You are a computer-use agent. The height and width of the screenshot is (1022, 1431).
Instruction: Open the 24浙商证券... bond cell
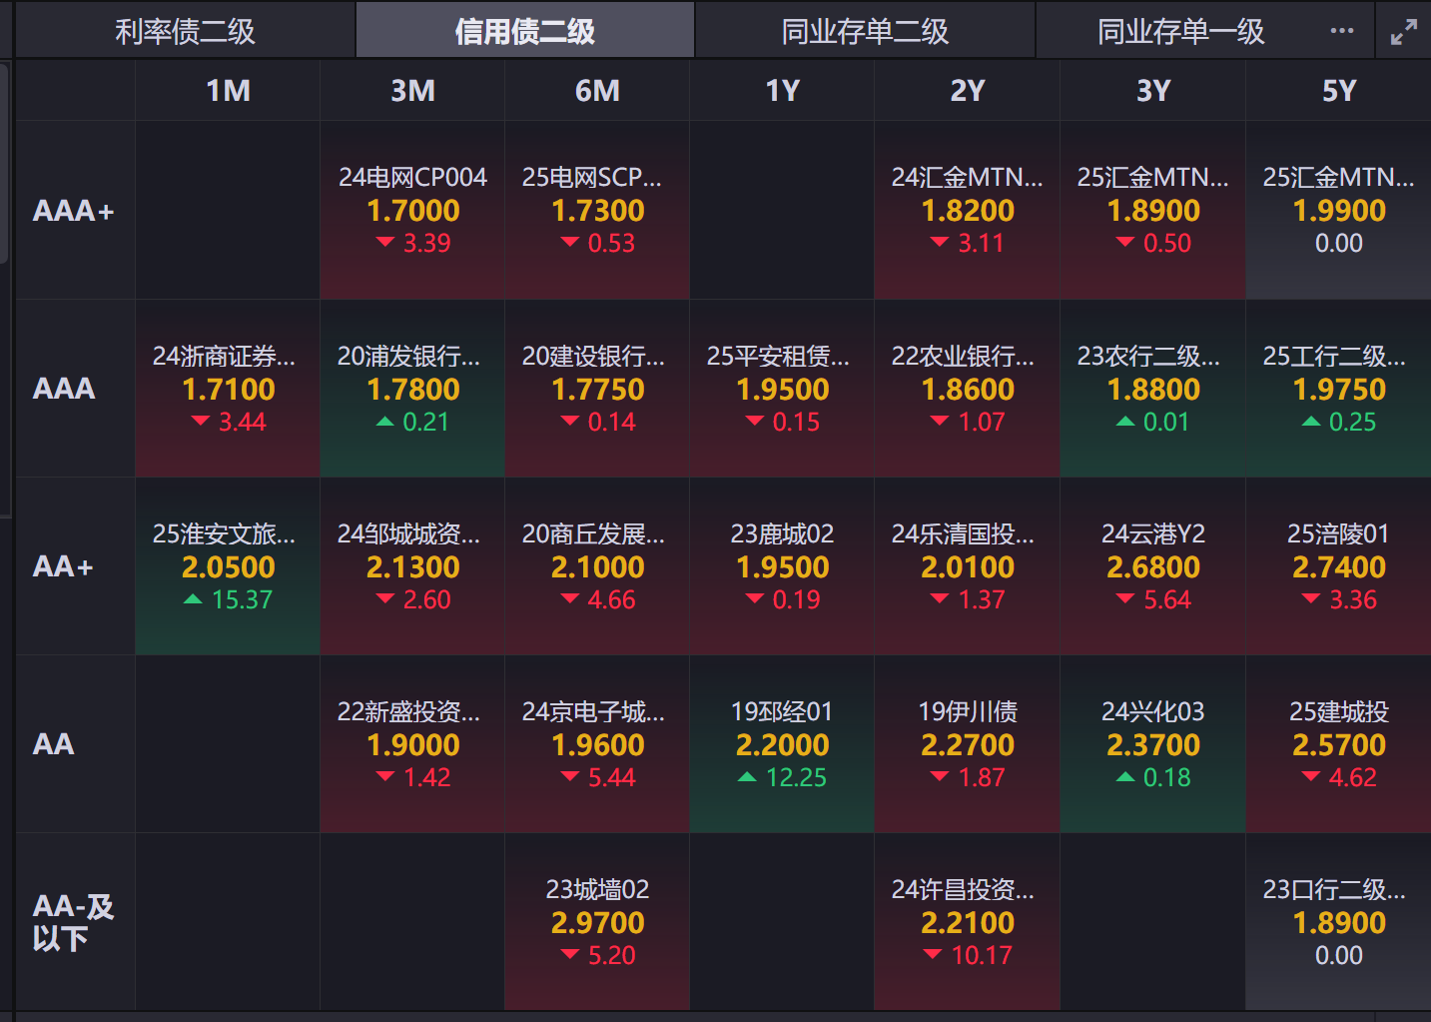(x=228, y=389)
